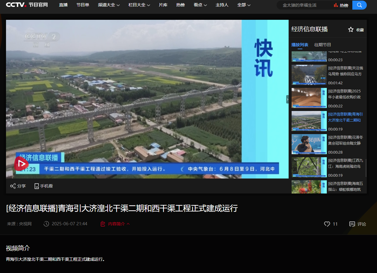Click the 海南五指山：蟒蛇槟榔地筑 title
Image resolution: width=377 pixels, height=273 pixels.
[x=346, y=187]
